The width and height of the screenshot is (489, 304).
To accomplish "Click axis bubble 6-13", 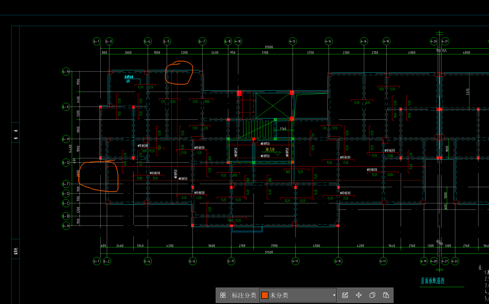I will click(x=295, y=261).
